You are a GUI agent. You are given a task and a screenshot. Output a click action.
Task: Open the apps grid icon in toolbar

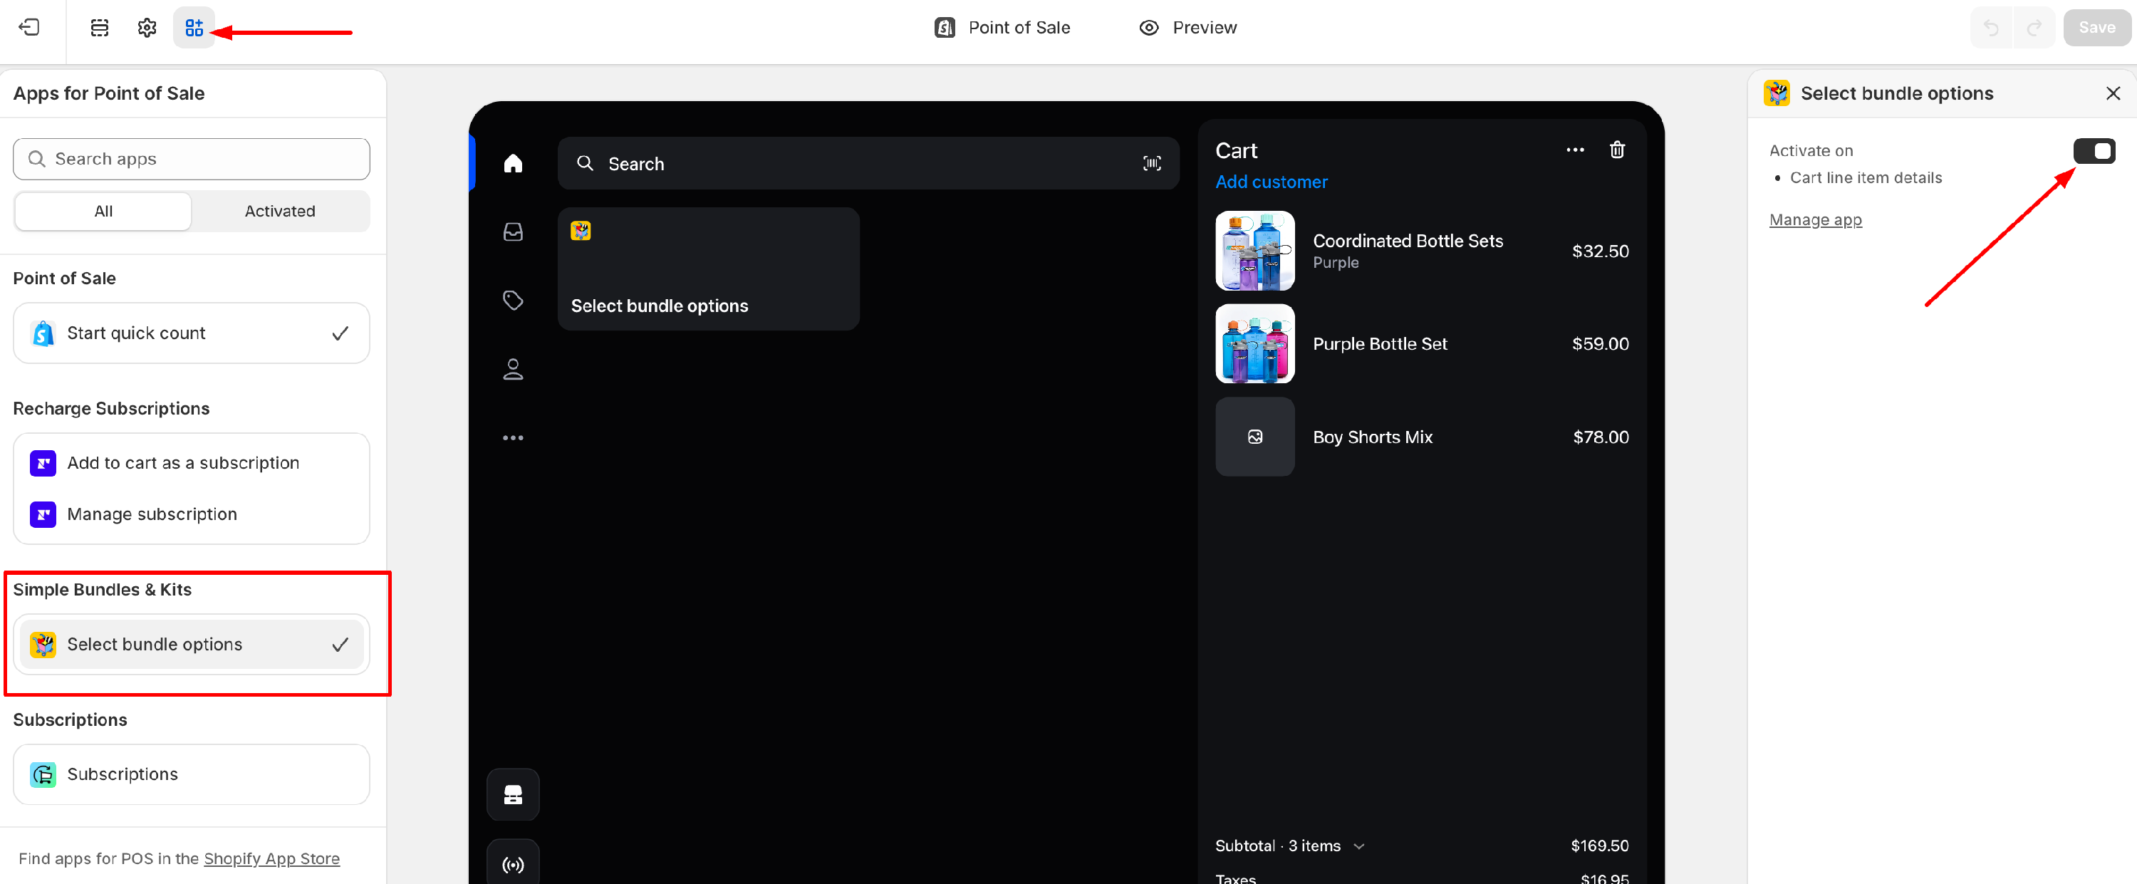coord(193,27)
